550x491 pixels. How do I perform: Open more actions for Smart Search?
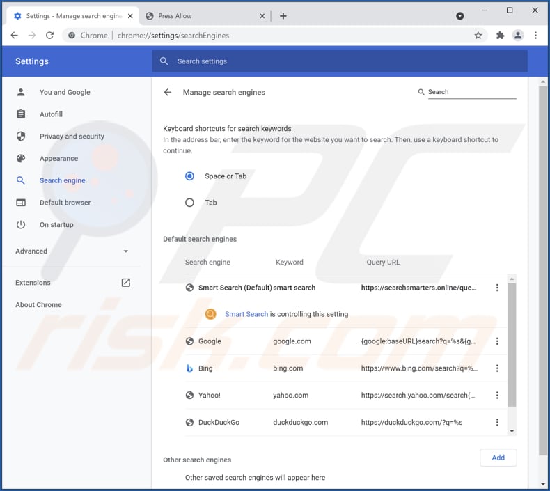[x=497, y=288]
